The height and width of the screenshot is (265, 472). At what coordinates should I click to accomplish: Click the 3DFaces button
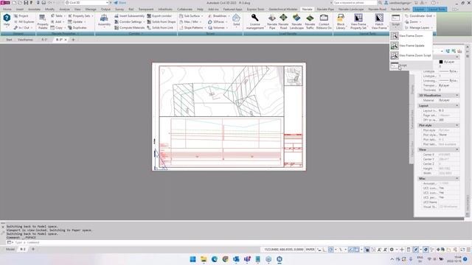tap(216, 21)
